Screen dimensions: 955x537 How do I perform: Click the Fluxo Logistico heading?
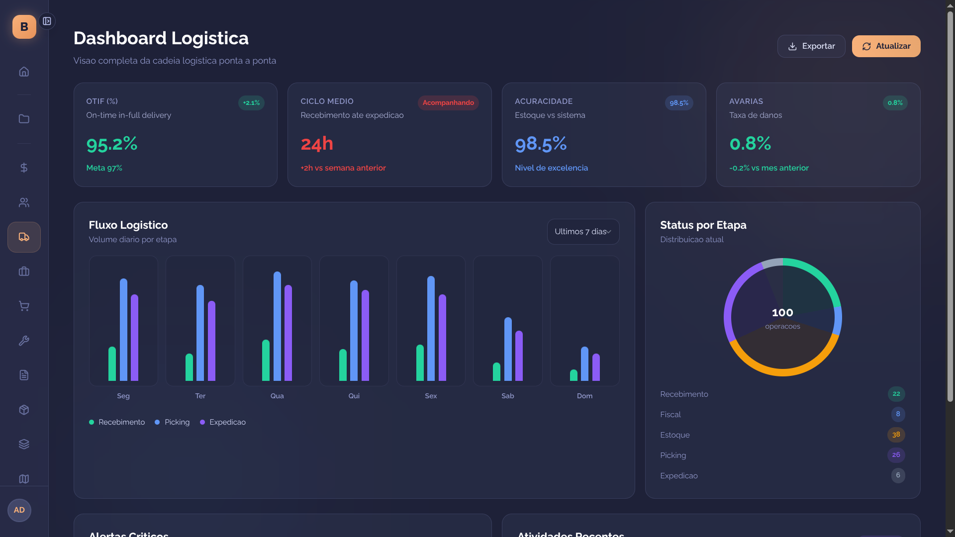(x=128, y=225)
